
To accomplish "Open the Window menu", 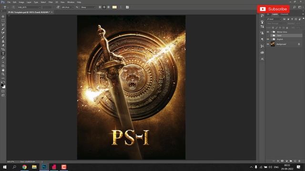I will tap(71, 2).
